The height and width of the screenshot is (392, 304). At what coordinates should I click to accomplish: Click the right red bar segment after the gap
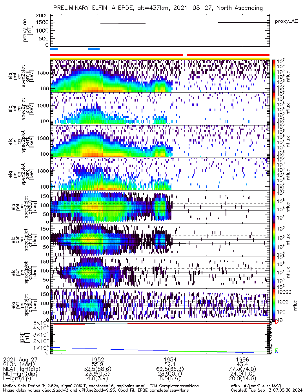click(228, 55)
